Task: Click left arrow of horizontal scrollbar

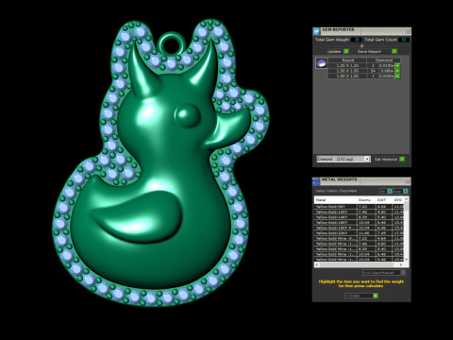Action: coord(317,264)
